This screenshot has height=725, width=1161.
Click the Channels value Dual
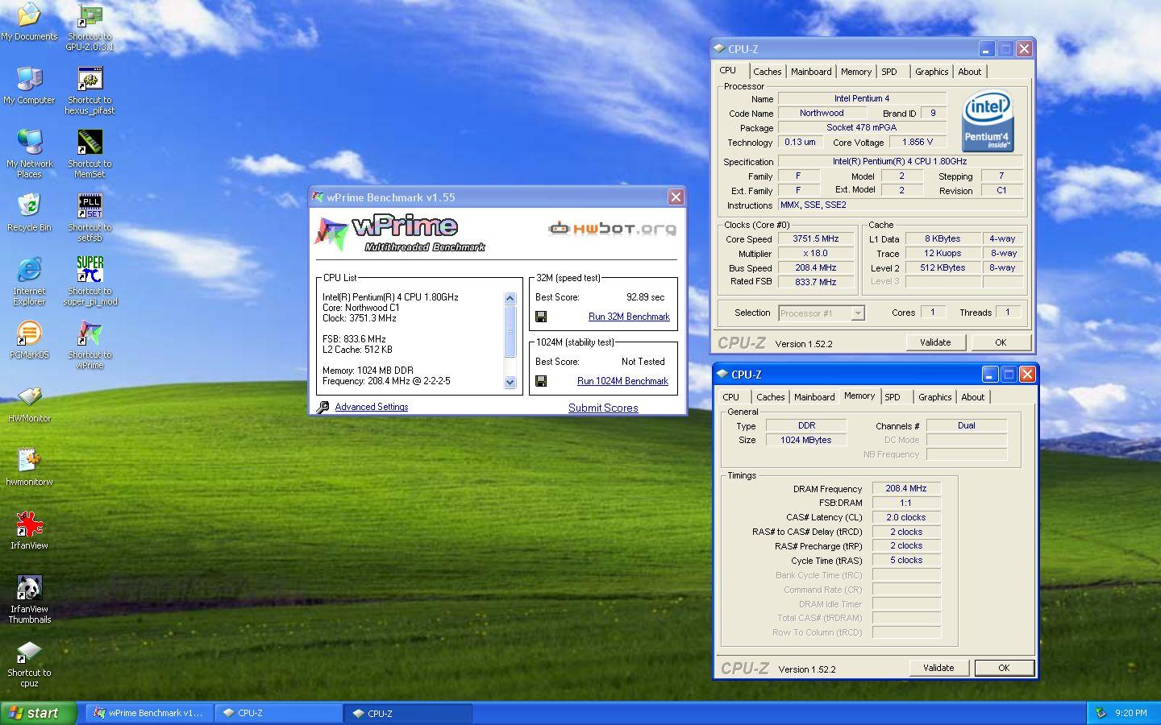(967, 425)
